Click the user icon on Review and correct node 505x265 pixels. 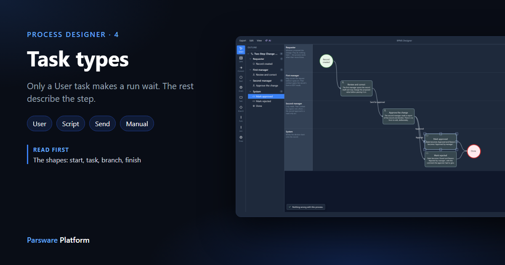point(343,82)
